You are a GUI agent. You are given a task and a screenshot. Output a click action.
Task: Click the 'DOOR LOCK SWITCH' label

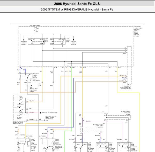[x=20, y=106]
